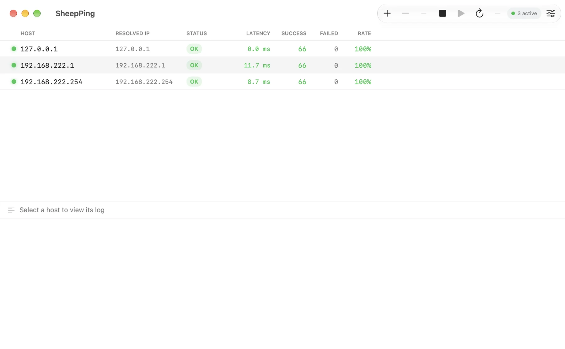Click success count 66 in 192.168.222.1 row
565x349 pixels.
[x=302, y=65]
